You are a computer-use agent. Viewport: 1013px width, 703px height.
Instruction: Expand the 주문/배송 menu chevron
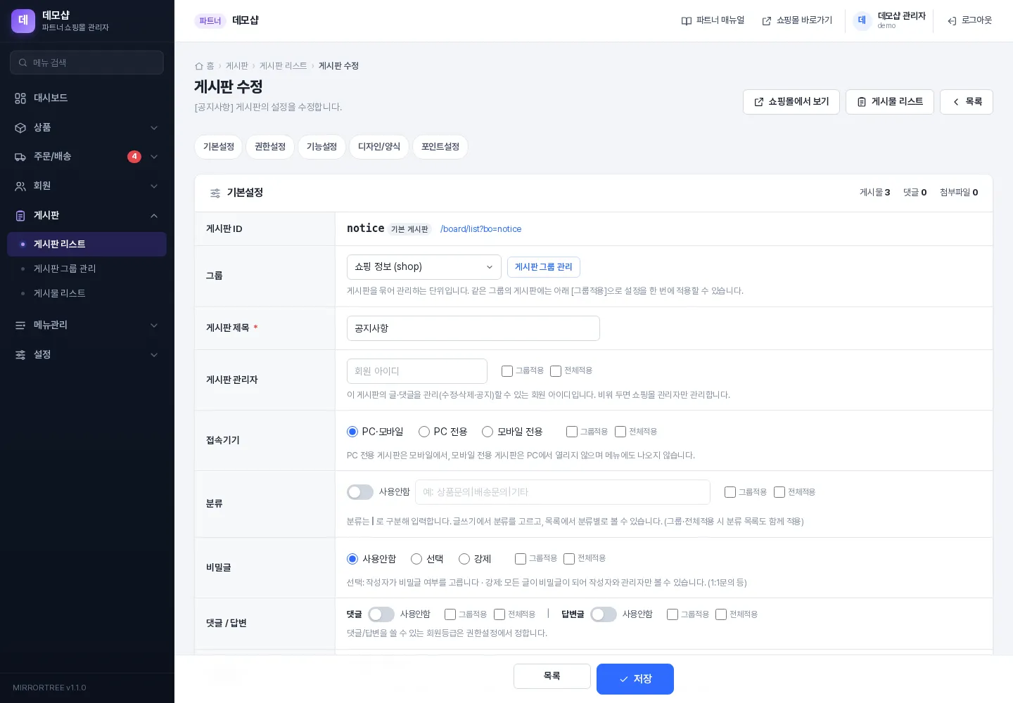pos(154,157)
